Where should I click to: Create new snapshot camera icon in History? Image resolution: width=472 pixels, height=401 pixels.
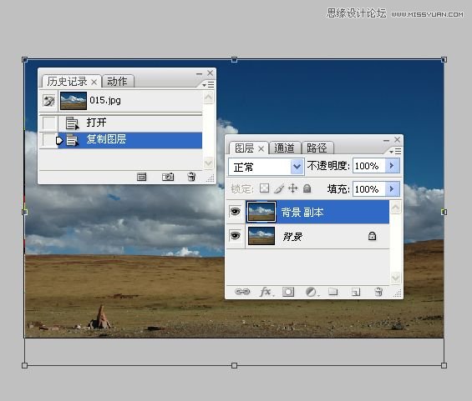pyautogui.click(x=168, y=177)
